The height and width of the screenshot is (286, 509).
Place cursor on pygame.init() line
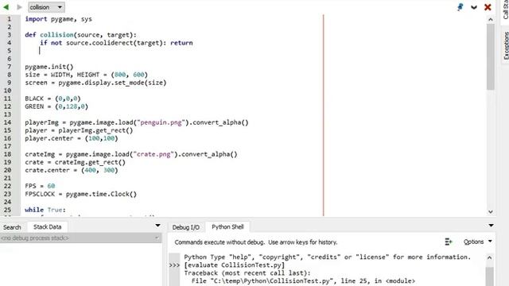click(x=49, y=67)
